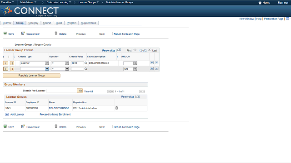291x163 pixels.
Task: Click the top Delete trash icon
Action: (x=56, y=33)
